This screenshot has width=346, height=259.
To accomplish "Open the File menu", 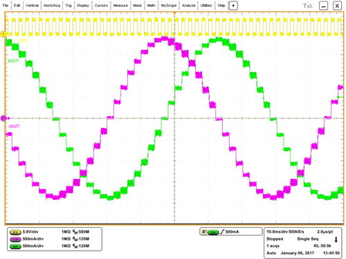I will click(6, 6).
